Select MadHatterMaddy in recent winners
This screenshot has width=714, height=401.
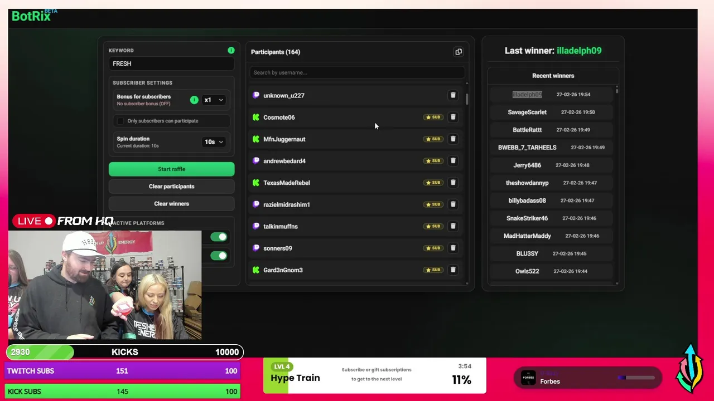click(527, 236)
